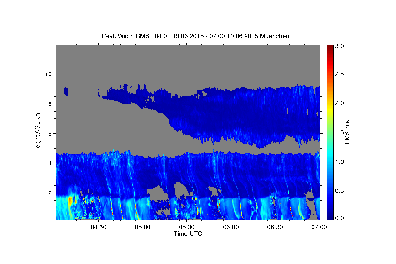
Task: Click the 06:30 time tick label
Action: [275, 227]
